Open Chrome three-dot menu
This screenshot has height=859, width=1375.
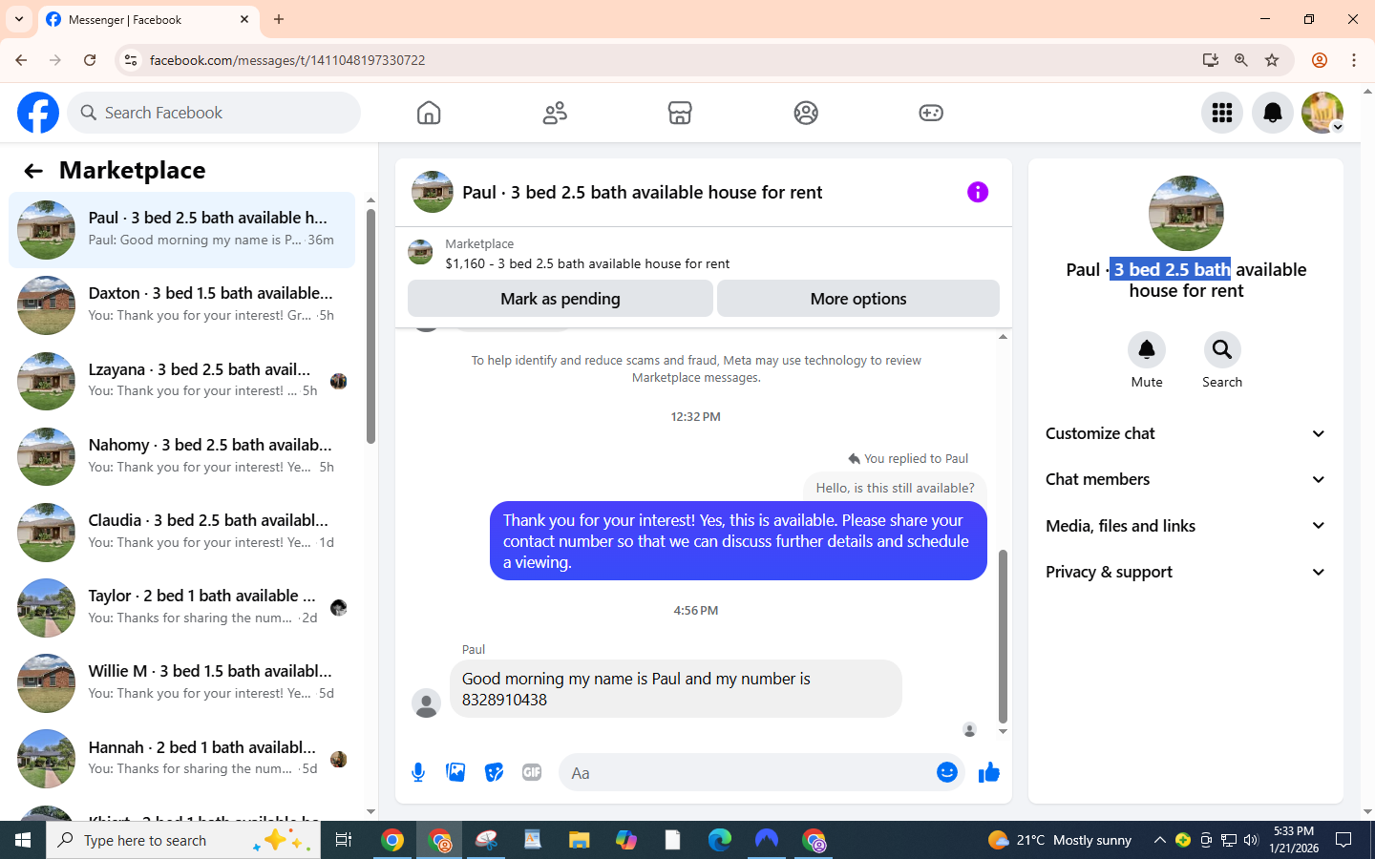[1354, 60]
